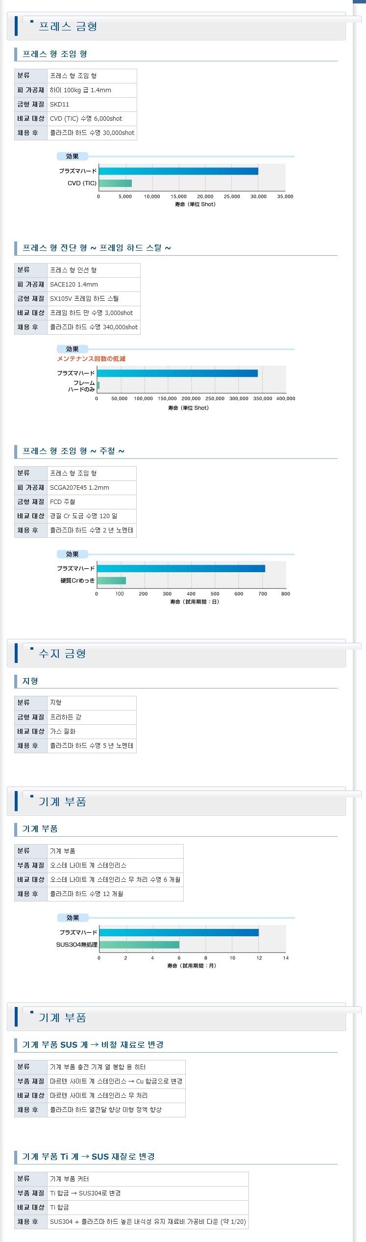The width and height of the screenshot is (366, 1242).
Task: Click the 기계 부품 Ti 계 SUS 재질로 변경 subheading
Action: [x=88, y=1157]
